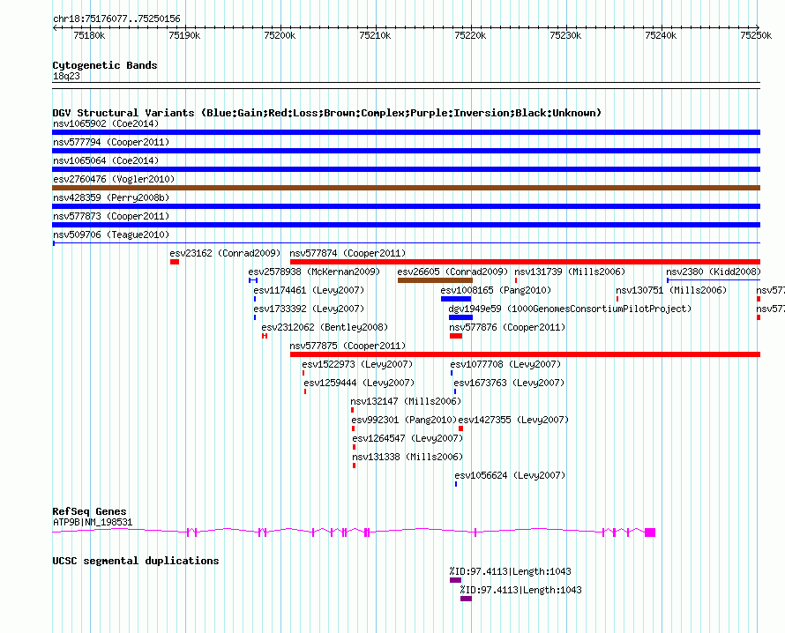
Task: Open esv2578938 (McKernan2009) variant label
Action: pyautogui.click(x=314, y=272)
